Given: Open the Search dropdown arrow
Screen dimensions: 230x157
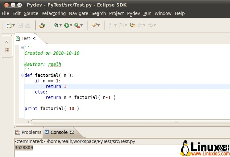Looking at the screenshot, I should (99, 25).
